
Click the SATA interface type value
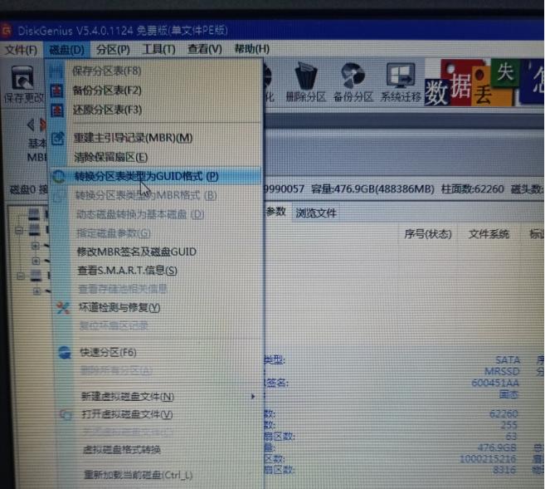[508, 360]
